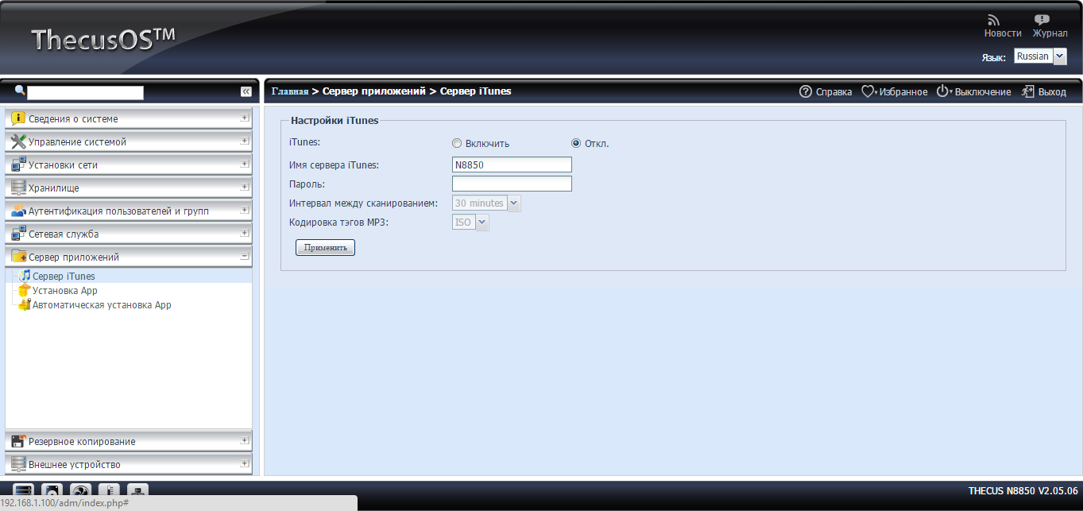Click the Выключение power icon
This screenshot has height=511, width=1083.
[942, 91]
